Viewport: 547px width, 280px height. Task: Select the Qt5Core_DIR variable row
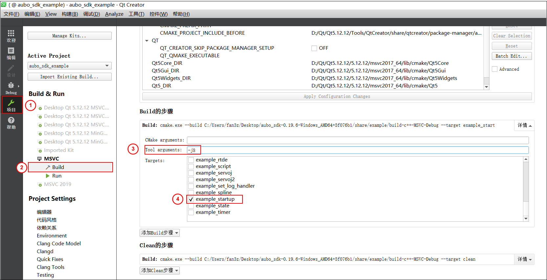[313, 63]
